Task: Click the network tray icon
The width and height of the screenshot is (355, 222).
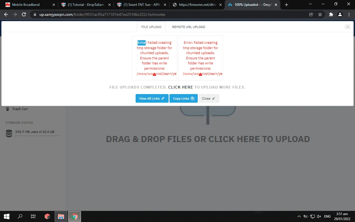Action: tap(313, 216)
